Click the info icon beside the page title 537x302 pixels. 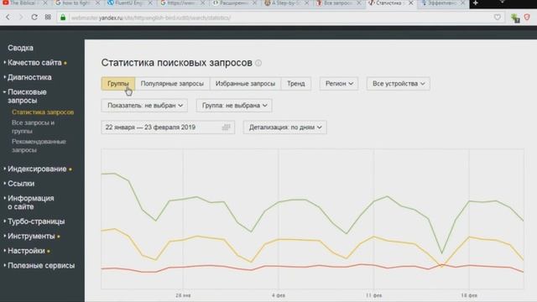(x=258, y=63)
